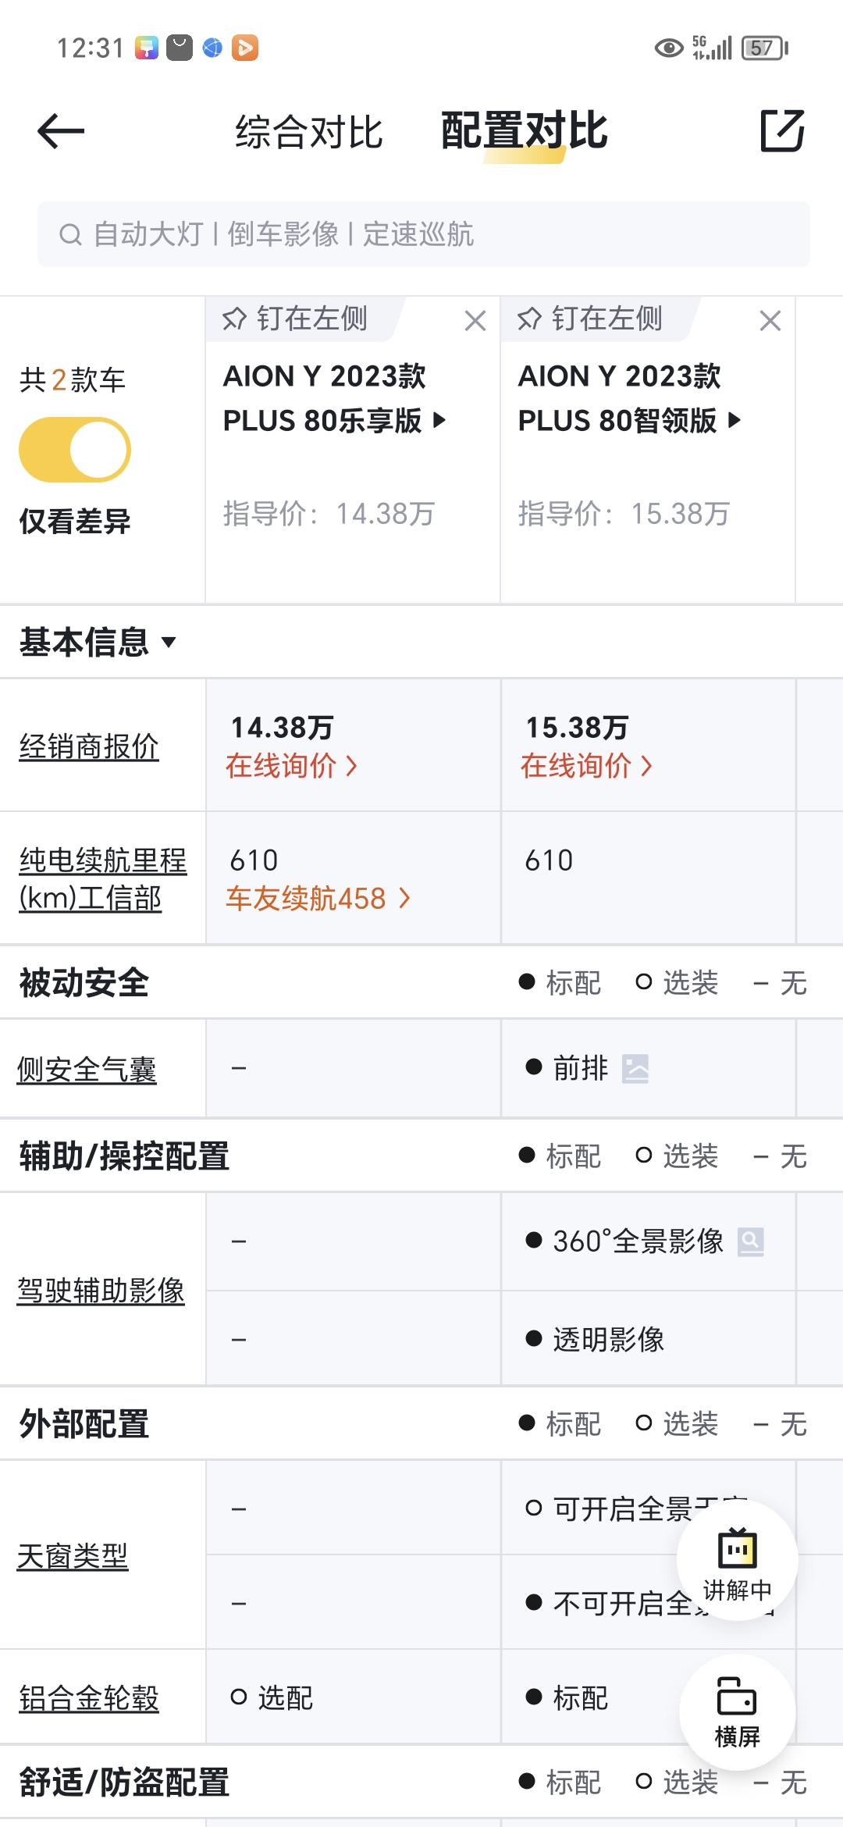Viewport: 843px width, 1827px height.
Task: Switch to the 综合对比 tab
Action: (x=309, y=131)
